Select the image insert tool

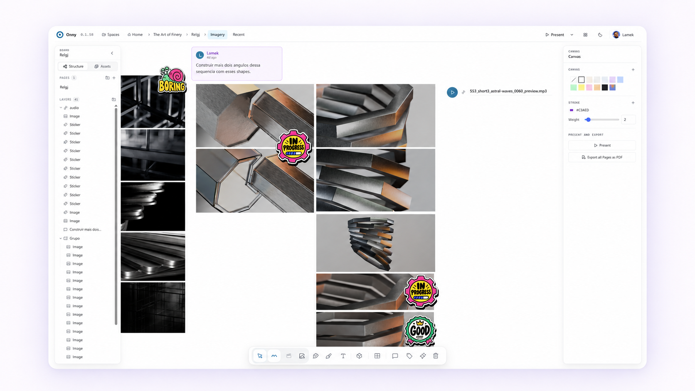302,356
